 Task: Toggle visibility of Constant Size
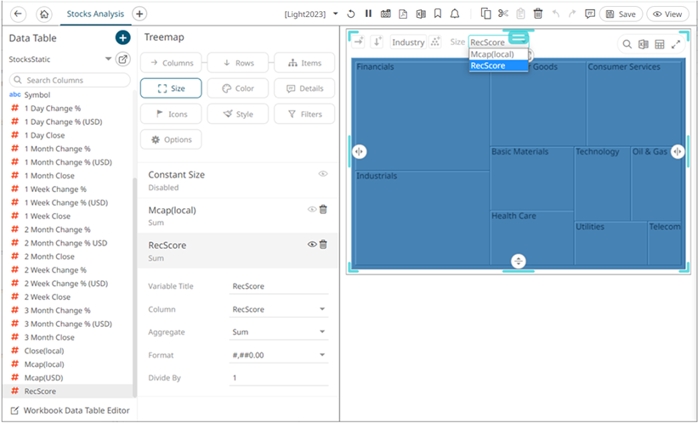pos(323,174)
